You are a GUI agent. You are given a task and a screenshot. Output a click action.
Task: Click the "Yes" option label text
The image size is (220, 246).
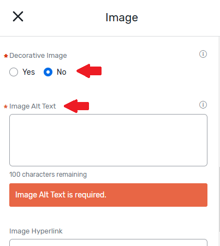click(28, 72)
